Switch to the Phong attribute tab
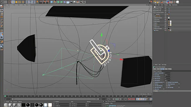The height and width of the screenshot is (107, 191). [x=170, y=69]
